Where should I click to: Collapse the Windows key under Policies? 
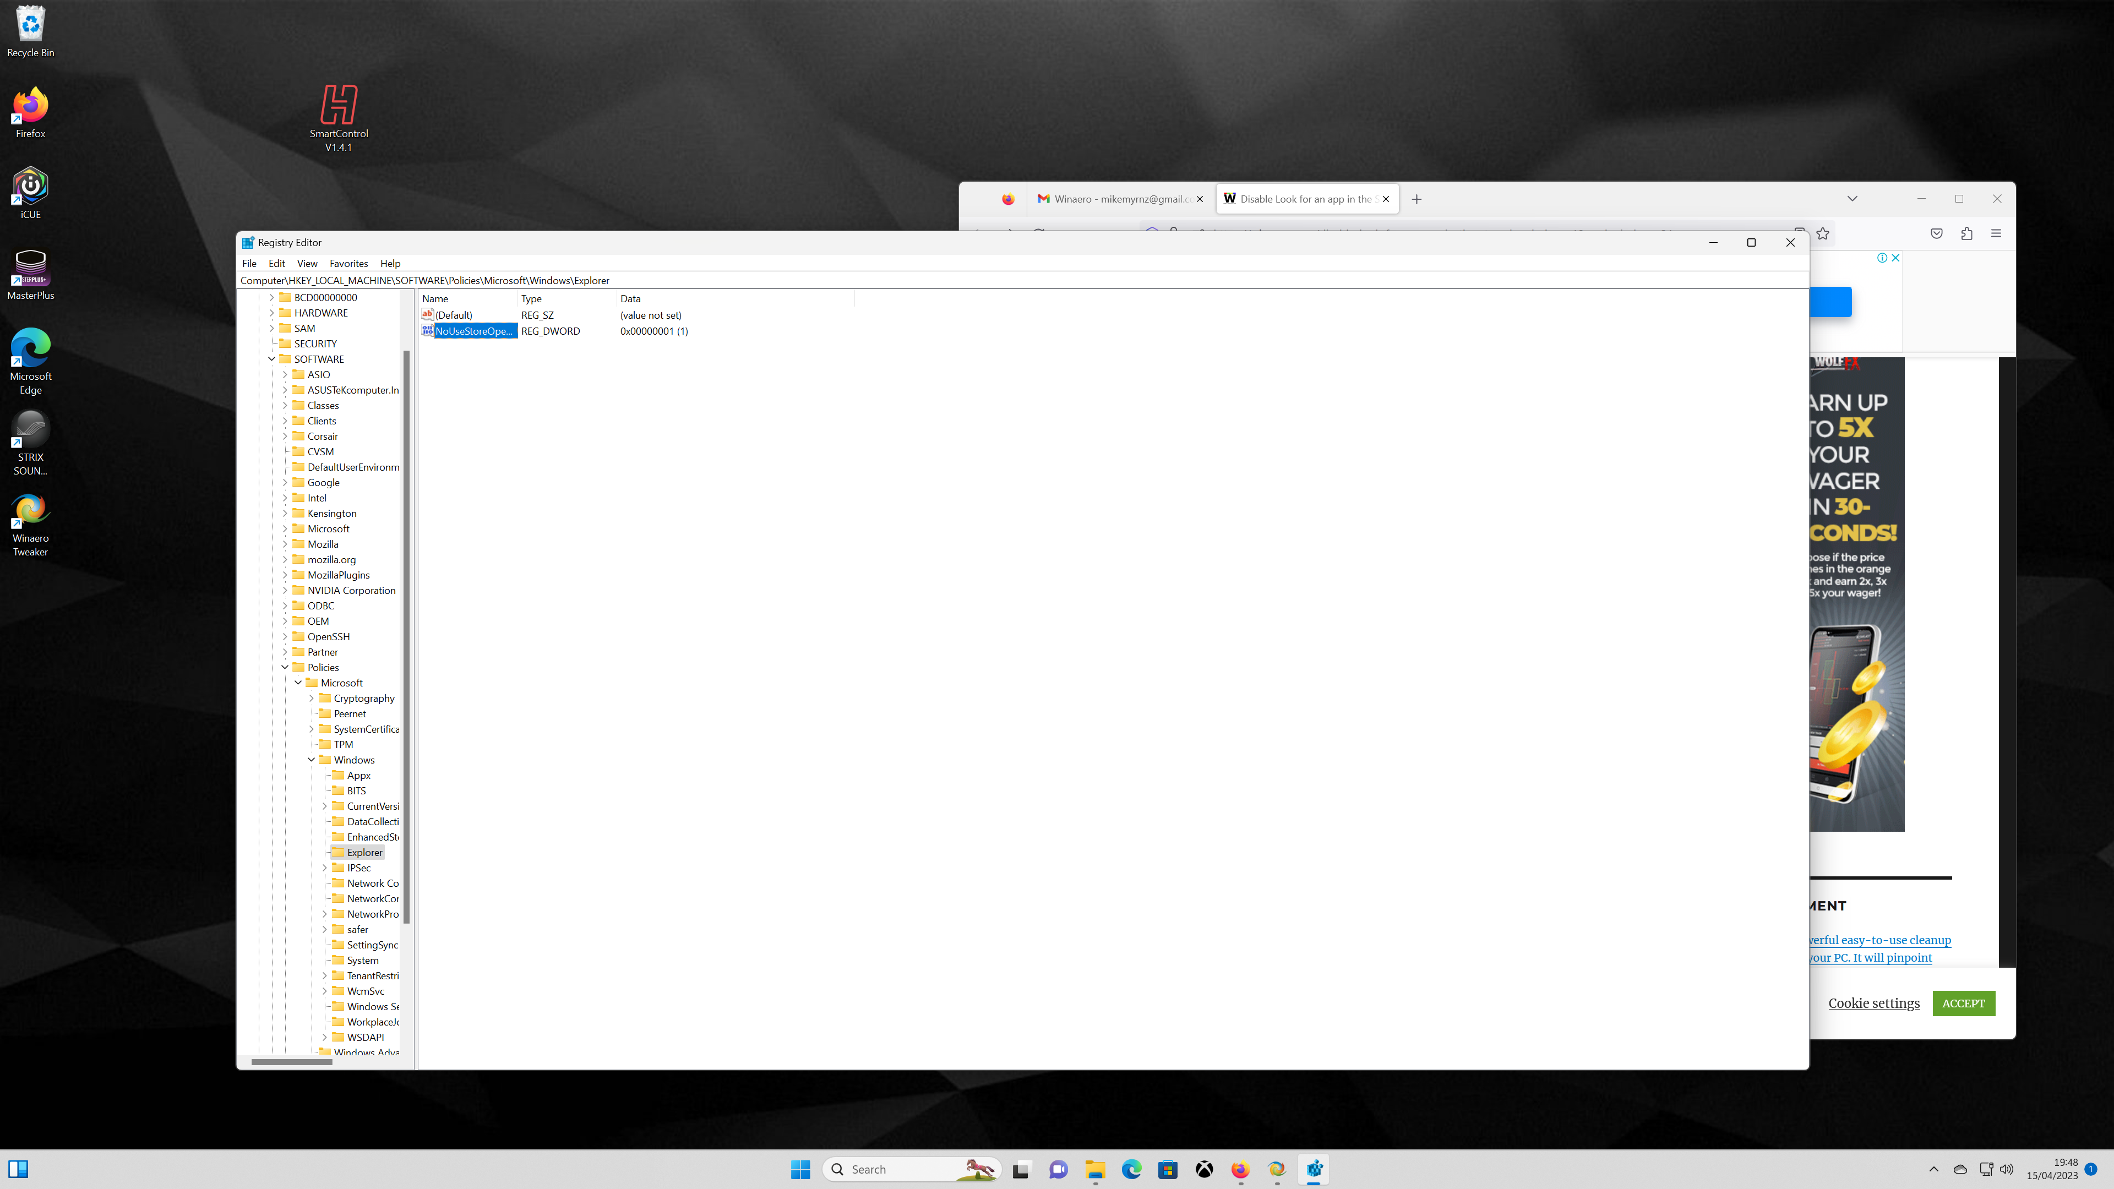pyautogui.click(x=311, y=760)
